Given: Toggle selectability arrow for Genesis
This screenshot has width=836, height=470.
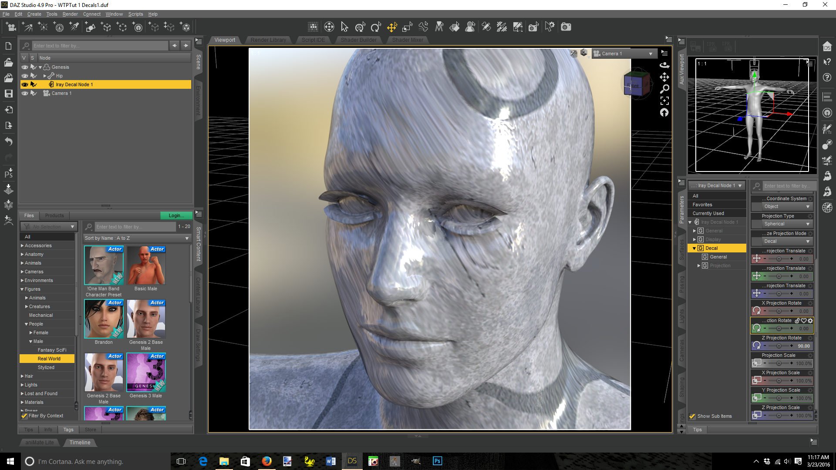Looking at the screenshot, I should pos(33,67).
